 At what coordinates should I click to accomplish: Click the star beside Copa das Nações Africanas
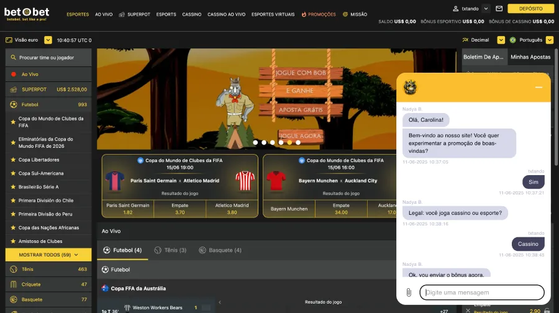click(x=13, y=227)
